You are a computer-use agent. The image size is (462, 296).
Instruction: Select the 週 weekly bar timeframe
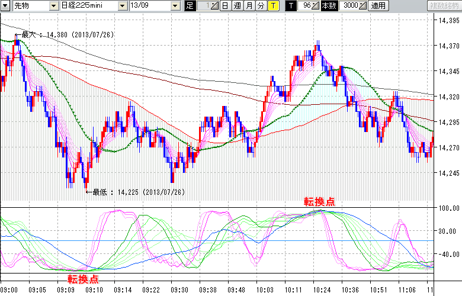[237, 6]
